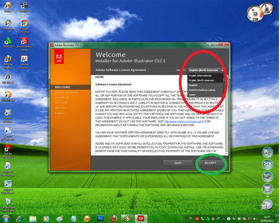Open the Adobe Reader 9 desktop shortcut
The width and height of the screenshot is (280, 223).
pos(8,152)
